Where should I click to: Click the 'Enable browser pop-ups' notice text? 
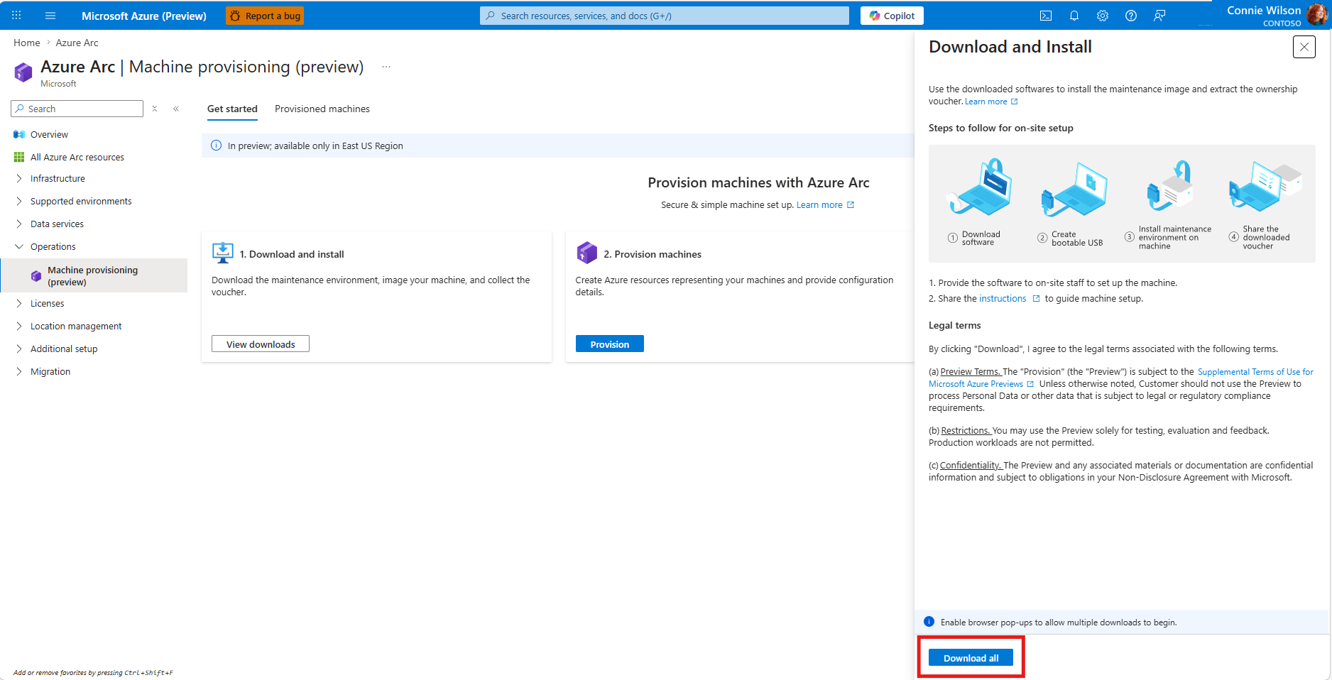pos(1059,623)
